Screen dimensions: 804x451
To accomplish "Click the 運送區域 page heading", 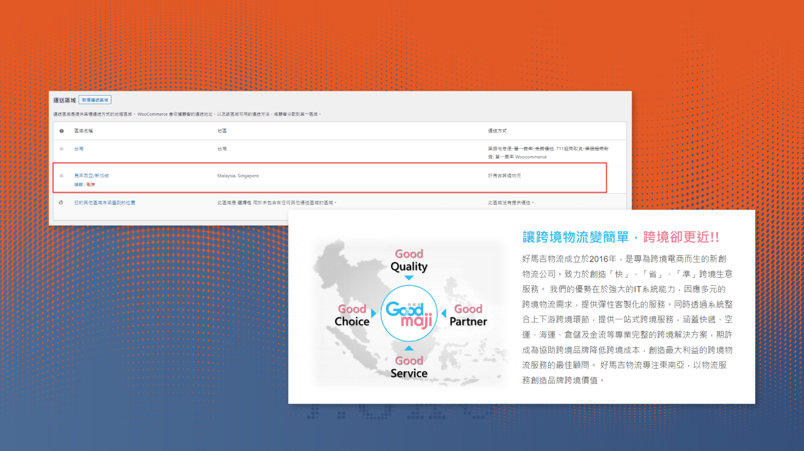I will [x=65, y=100].
